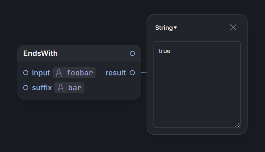Close the String output panel
The width and height of the screenshot is (265, 152).
233,27
